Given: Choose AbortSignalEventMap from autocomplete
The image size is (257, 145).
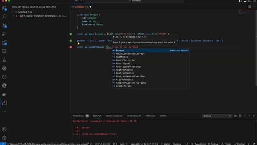Looking at the screenshot, I should (151, 66).
